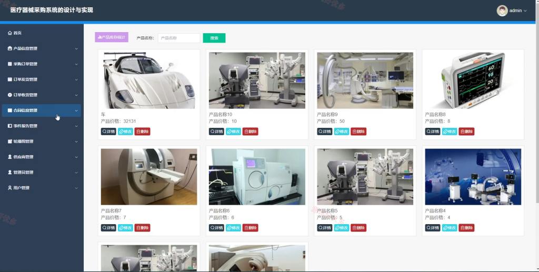Image resolution: width=539 pixels, height=272 pixels.
Task: Click 删除 for 产品名称6
Action: 250,228
